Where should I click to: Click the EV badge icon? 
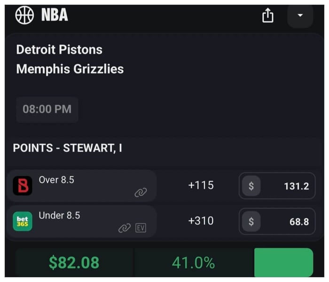click(x=141, y=228)
